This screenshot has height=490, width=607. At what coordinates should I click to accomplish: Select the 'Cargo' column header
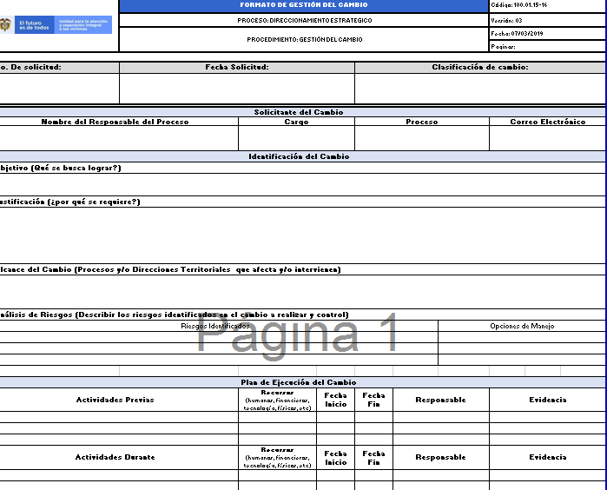point(296,122)
